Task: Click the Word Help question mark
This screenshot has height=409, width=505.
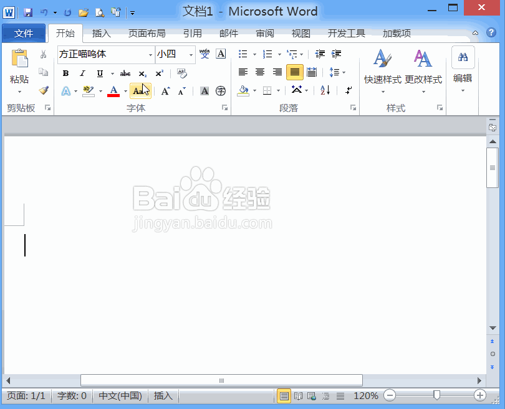Action: 491,32
